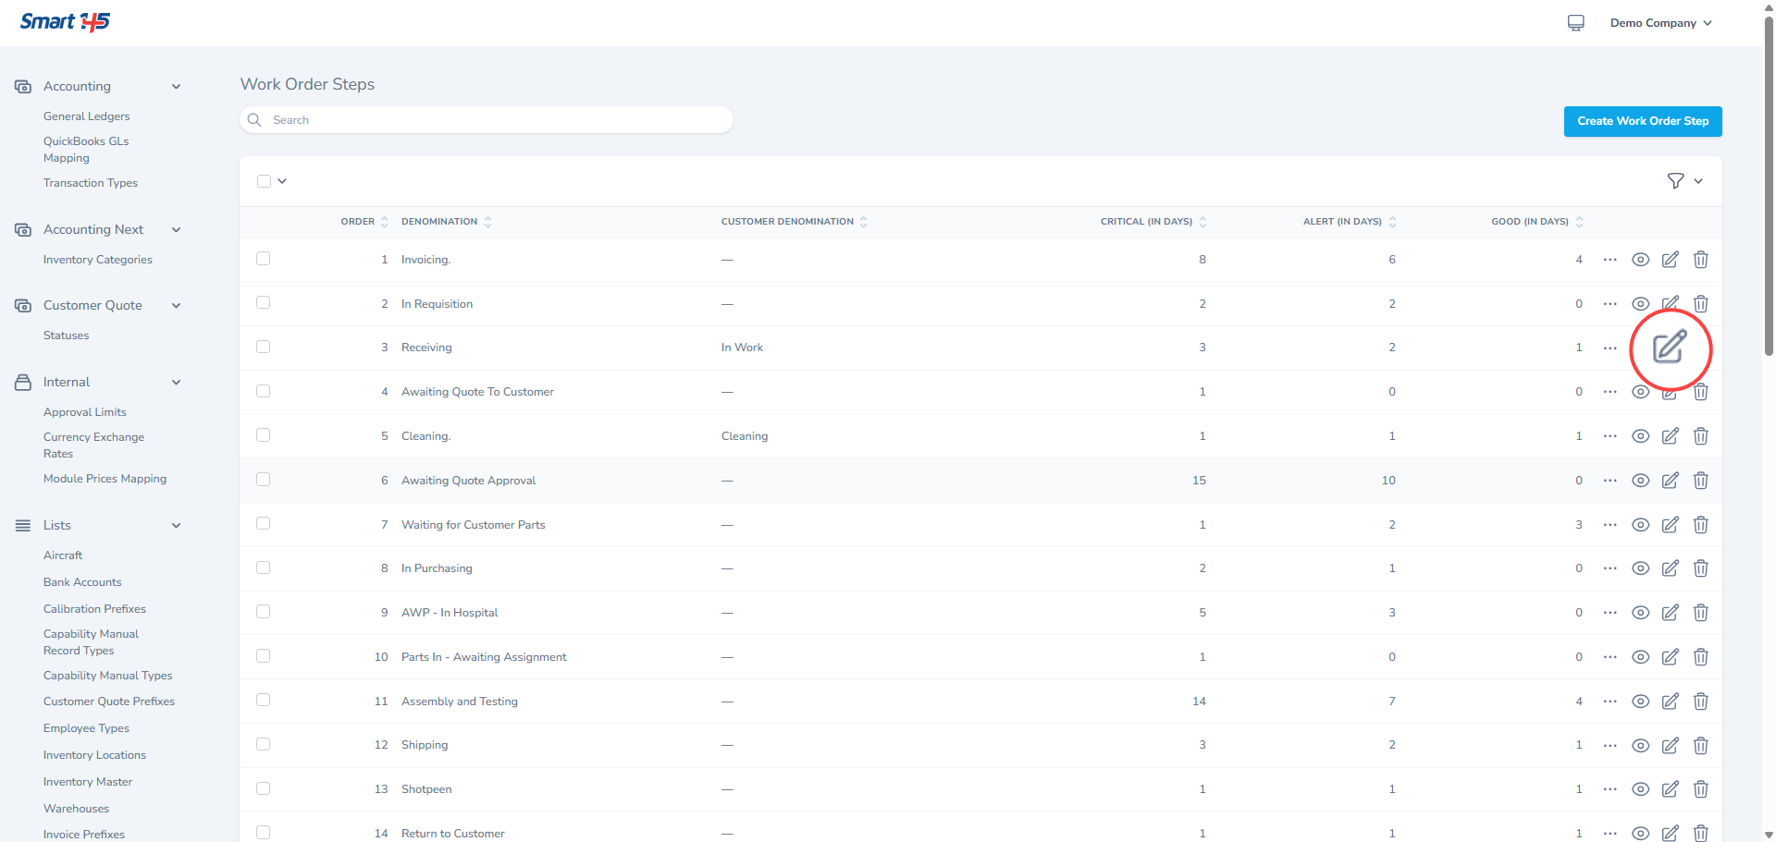
Task: Go to Inventory Locations menu item
Action: coord(94,755)
